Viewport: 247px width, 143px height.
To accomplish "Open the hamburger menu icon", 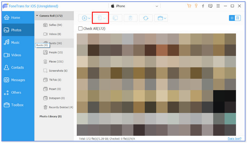I will pos(218,6).
